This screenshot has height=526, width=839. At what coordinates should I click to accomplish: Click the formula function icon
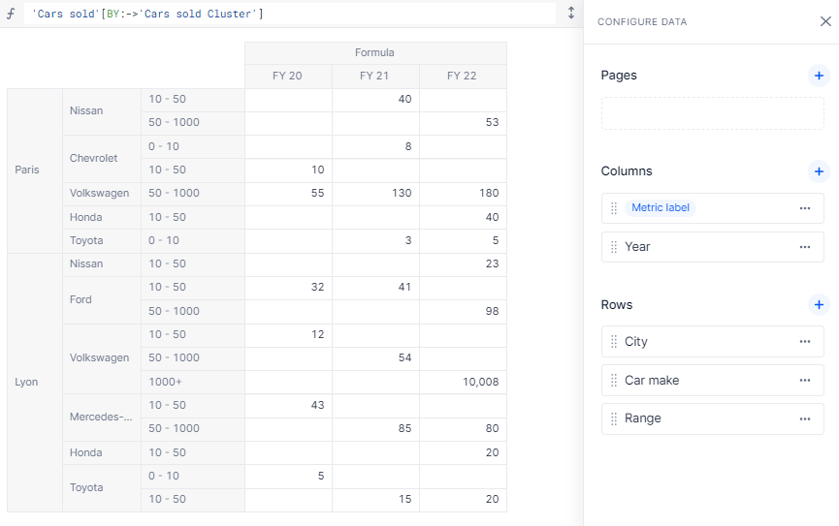click(x=11, y=14)
